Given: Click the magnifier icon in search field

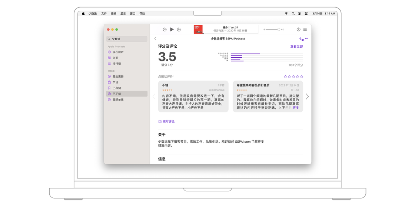Looking at the screenshot, I should point(109,39).
